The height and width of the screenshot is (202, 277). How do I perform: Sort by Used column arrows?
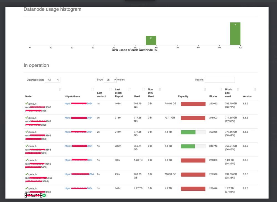click(144, 90)
